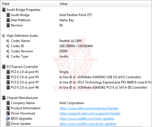Click the Chipset Manufacturer chip icon
This screenshot has width=152, height=127.
4,98
